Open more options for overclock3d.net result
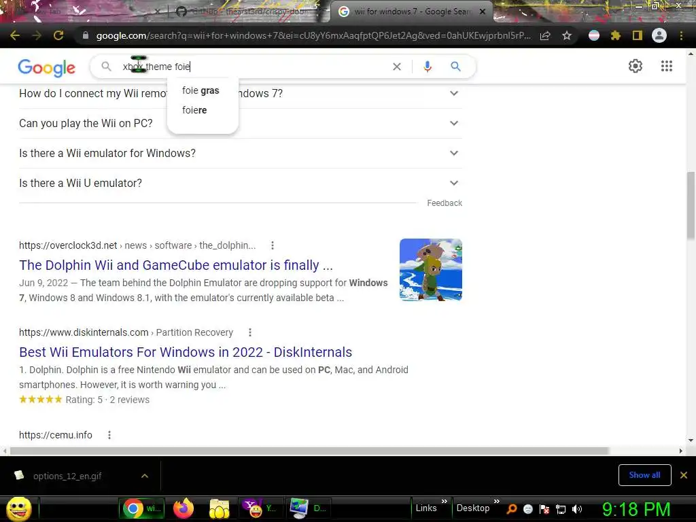 (x=273, y=245)
